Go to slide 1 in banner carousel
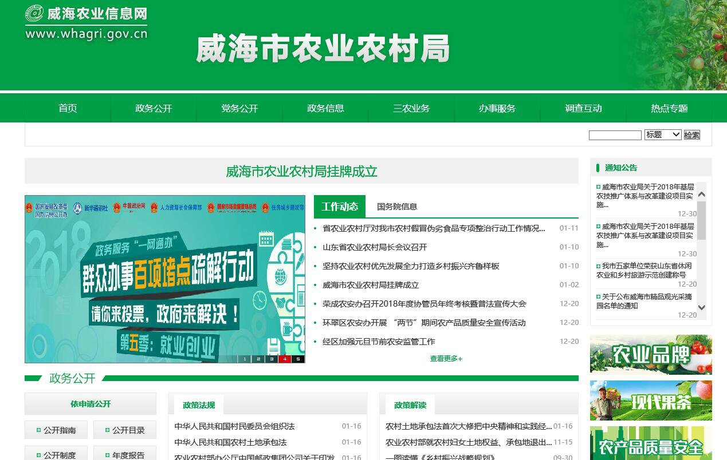 click(245, 359)
